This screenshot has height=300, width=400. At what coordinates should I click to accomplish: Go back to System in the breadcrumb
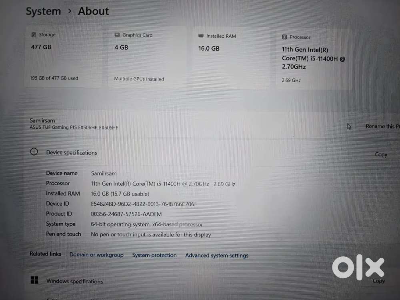pos(43,11)
